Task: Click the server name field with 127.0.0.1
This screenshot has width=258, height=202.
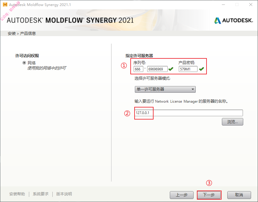Action: [x=188, y=113]
